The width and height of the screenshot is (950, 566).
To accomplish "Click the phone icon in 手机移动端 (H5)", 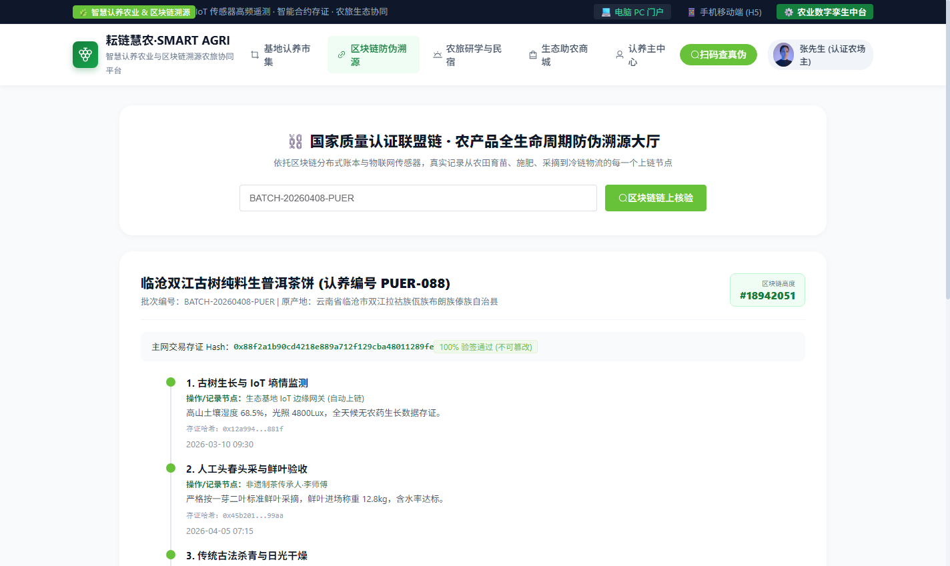I will click(691, 12).
